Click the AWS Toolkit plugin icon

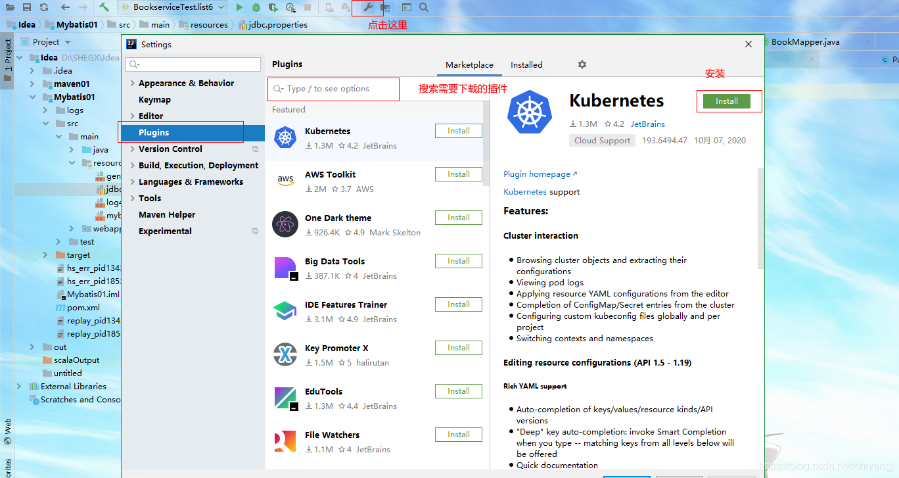click(x=285, y=181)
